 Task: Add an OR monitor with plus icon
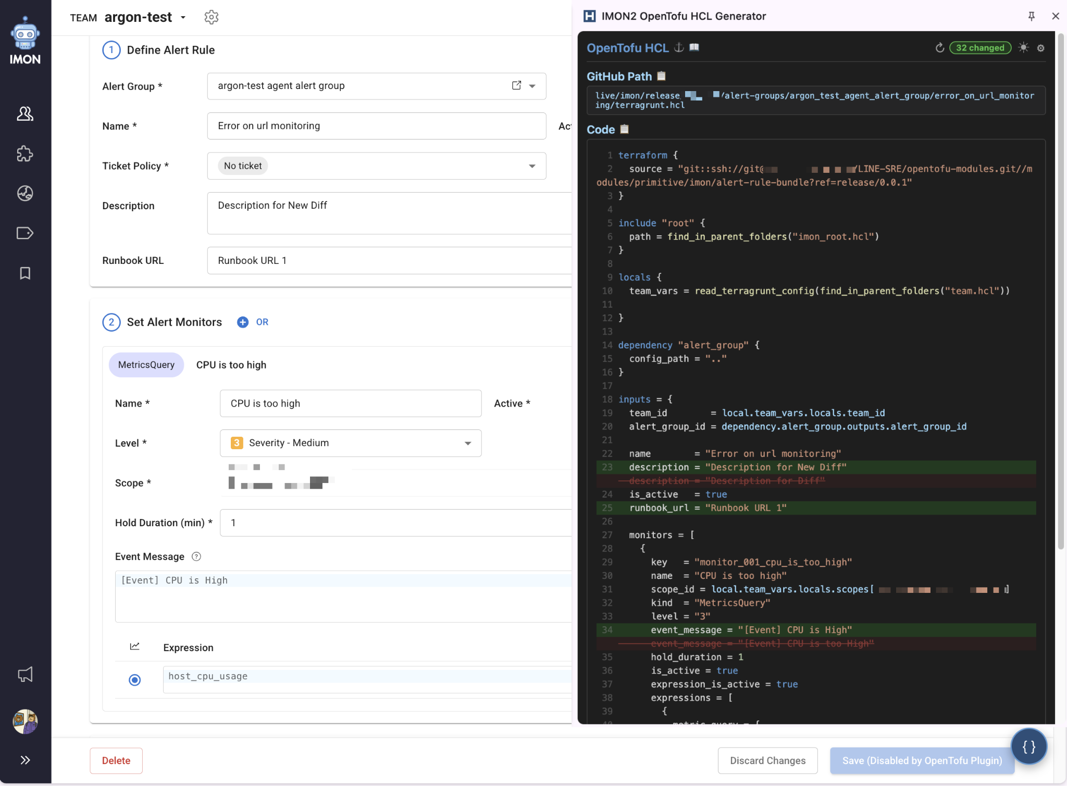click(243, 322)
